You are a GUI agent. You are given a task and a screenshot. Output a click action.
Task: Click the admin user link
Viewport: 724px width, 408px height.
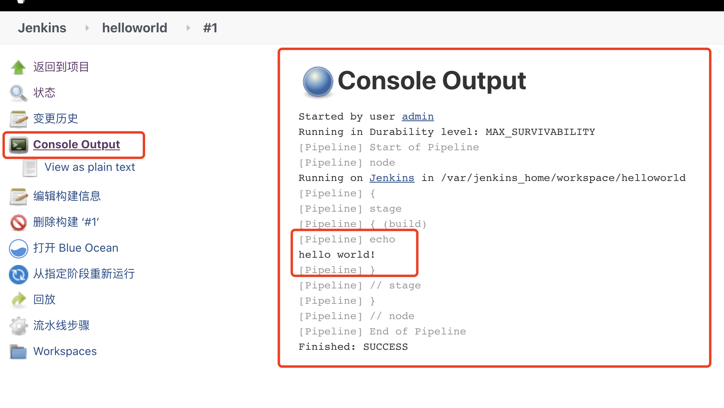pos(418,117)
